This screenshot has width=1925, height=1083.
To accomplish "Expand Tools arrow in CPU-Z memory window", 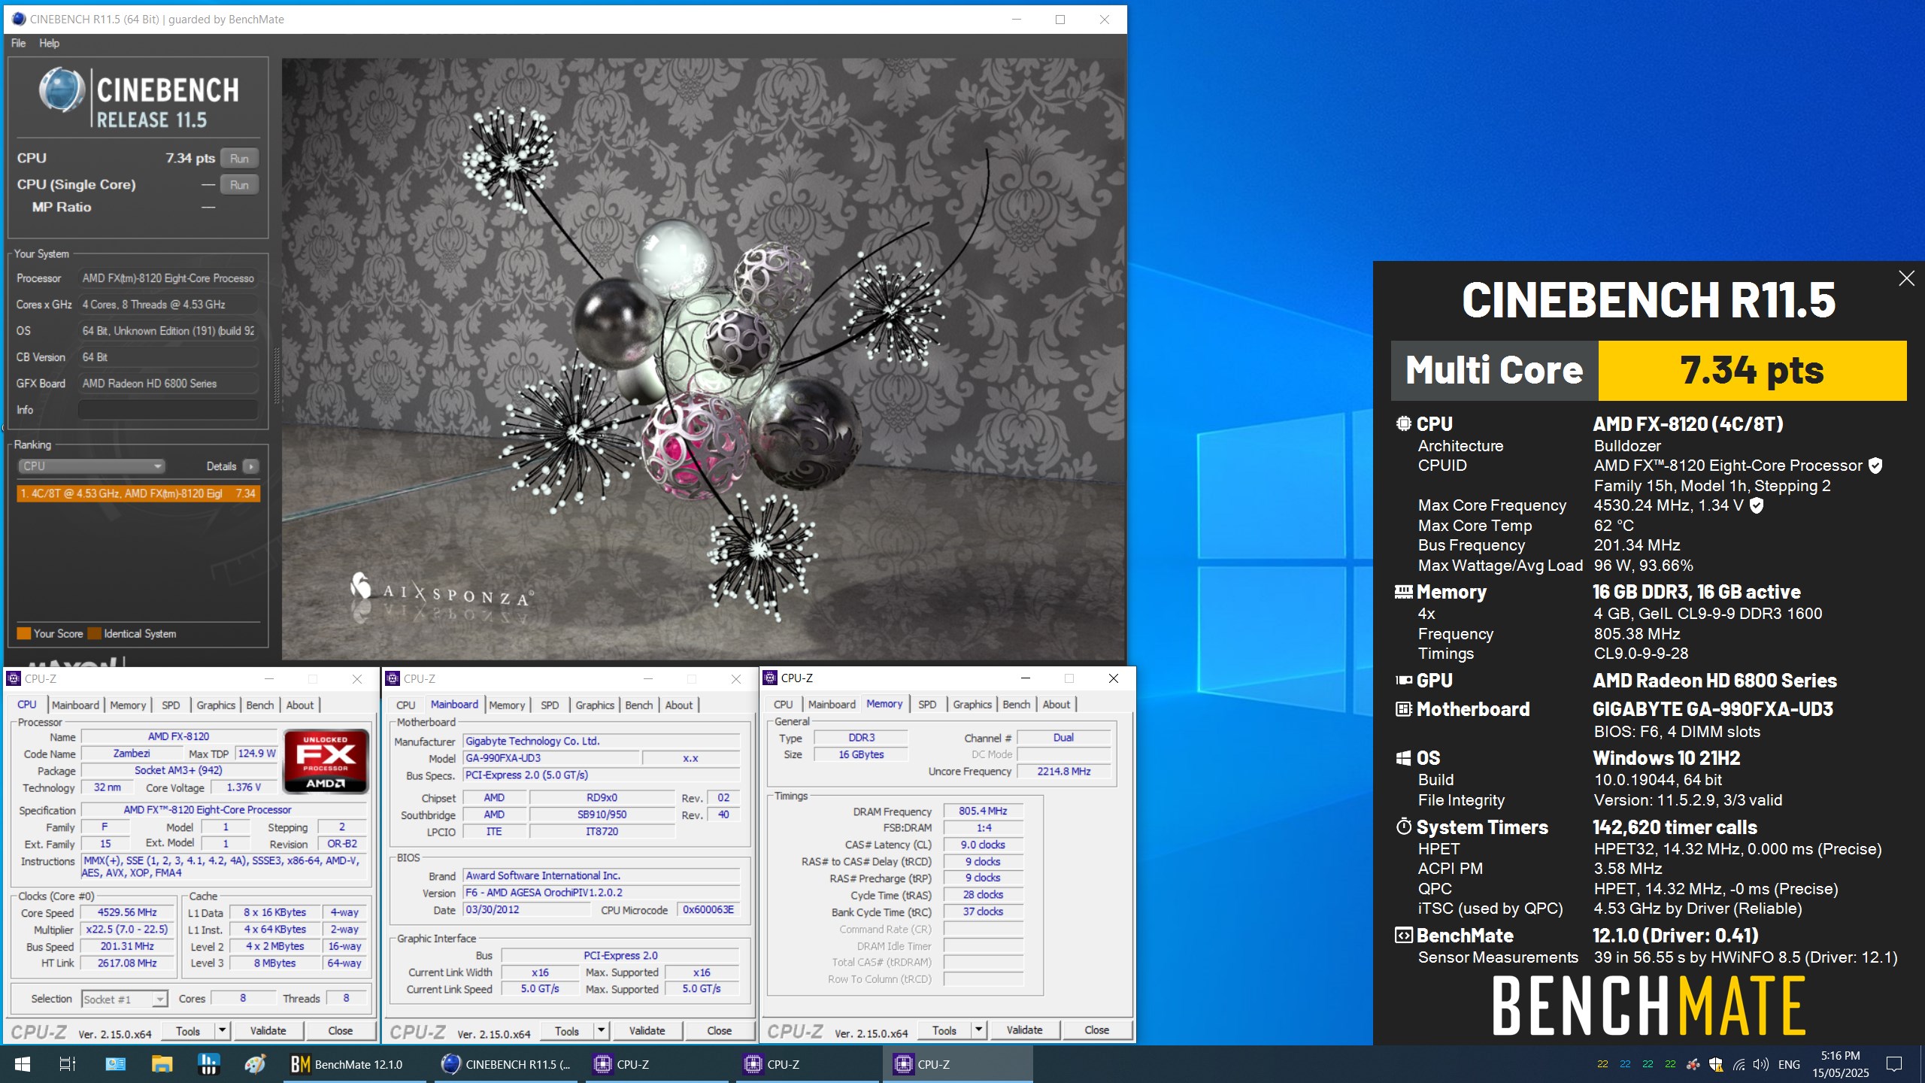I will [x=978, y=1030].
